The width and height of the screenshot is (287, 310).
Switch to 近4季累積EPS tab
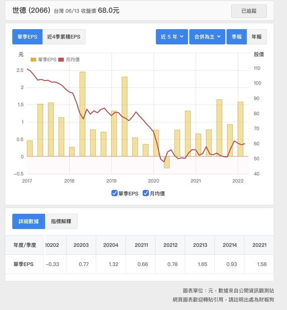coord(64,37)
